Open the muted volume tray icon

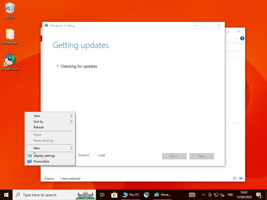point(222,195)
